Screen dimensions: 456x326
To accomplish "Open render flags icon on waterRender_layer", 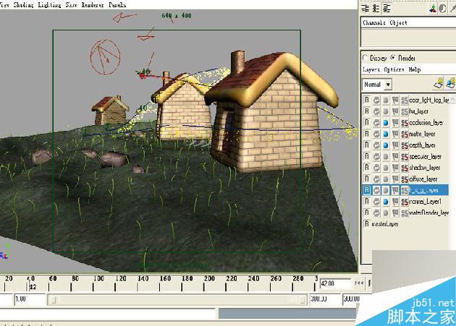I will click(x=395, y=213).
